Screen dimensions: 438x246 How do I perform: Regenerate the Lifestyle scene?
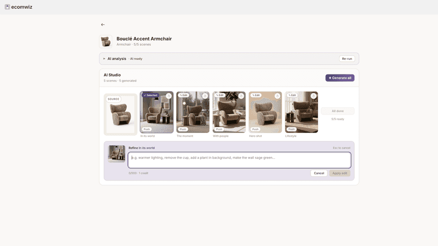tap(313, 96)
